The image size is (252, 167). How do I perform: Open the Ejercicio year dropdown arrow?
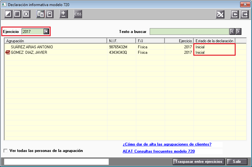46,31
